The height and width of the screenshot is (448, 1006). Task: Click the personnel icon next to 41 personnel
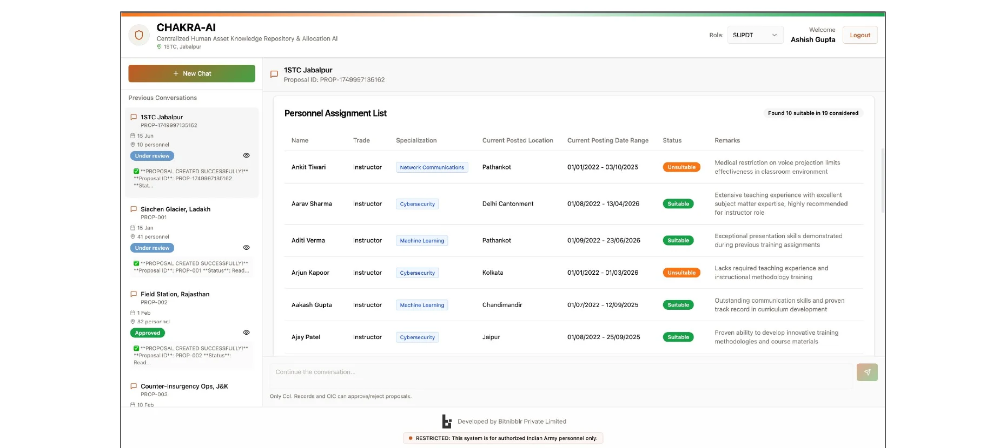point(133,236)
